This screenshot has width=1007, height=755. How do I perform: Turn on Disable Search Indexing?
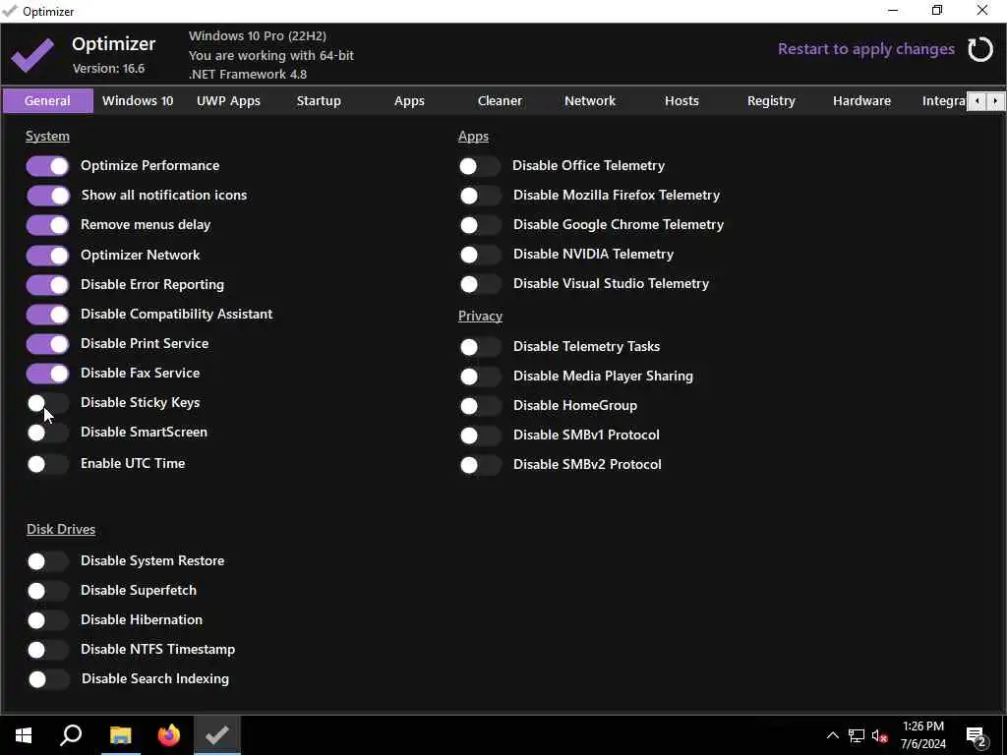click(47, 679)
